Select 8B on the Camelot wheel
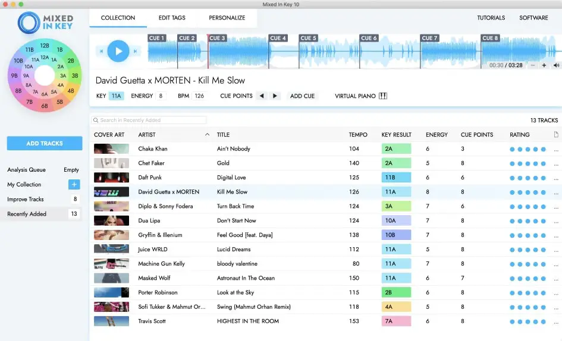562x341 pixels. 18,91
